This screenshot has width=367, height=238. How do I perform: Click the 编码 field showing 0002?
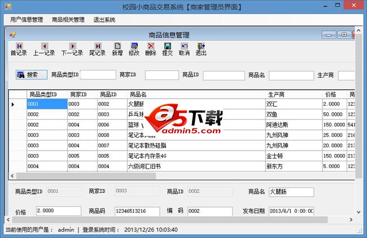(210, 211)
